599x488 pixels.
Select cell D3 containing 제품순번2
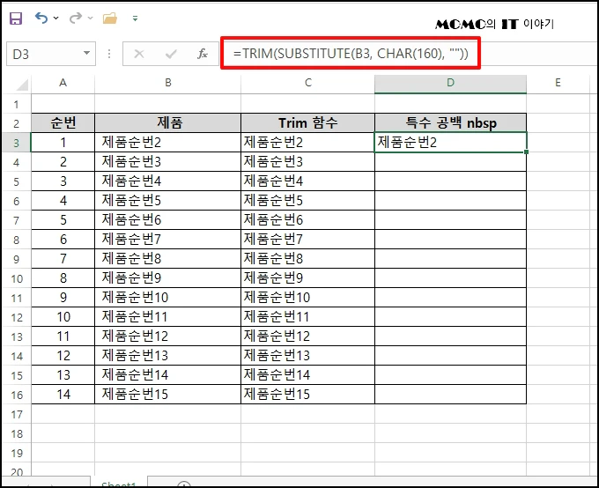(x=450, y=143)
